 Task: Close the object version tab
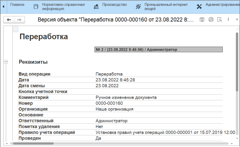tap(237, 20)
